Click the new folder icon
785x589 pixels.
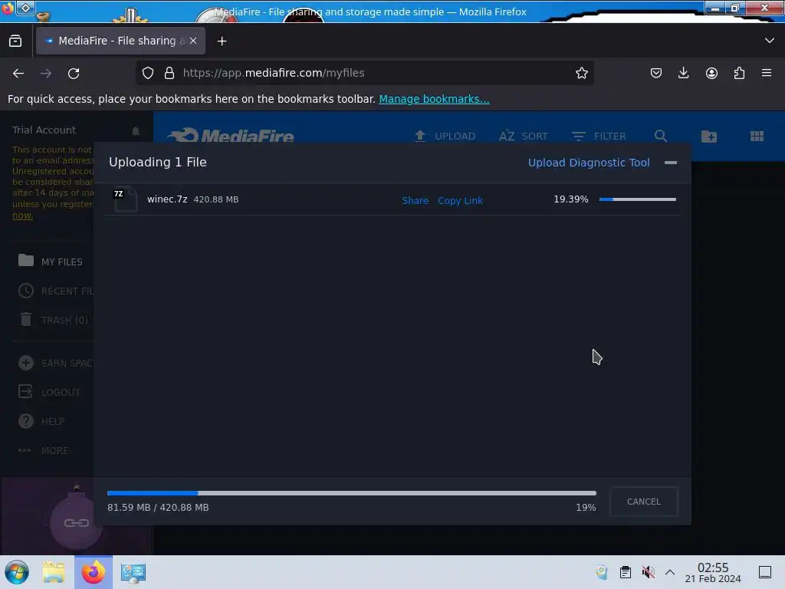click(709, 137)
